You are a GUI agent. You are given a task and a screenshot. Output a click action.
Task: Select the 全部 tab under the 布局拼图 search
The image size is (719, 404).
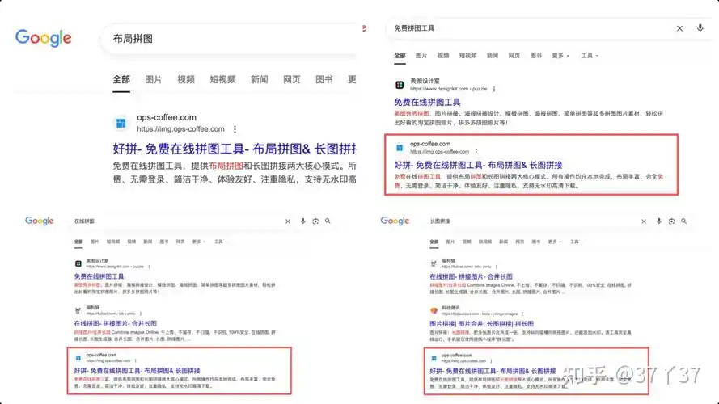click(x=121, y=80)
